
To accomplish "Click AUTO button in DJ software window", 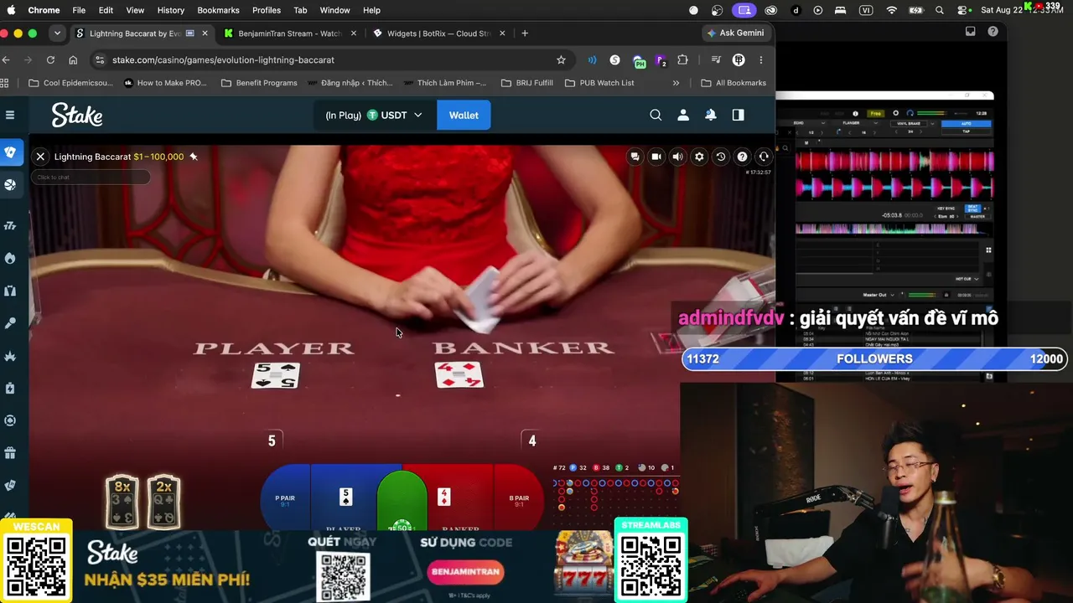I will pyautogui.click(x=967, y=123).
